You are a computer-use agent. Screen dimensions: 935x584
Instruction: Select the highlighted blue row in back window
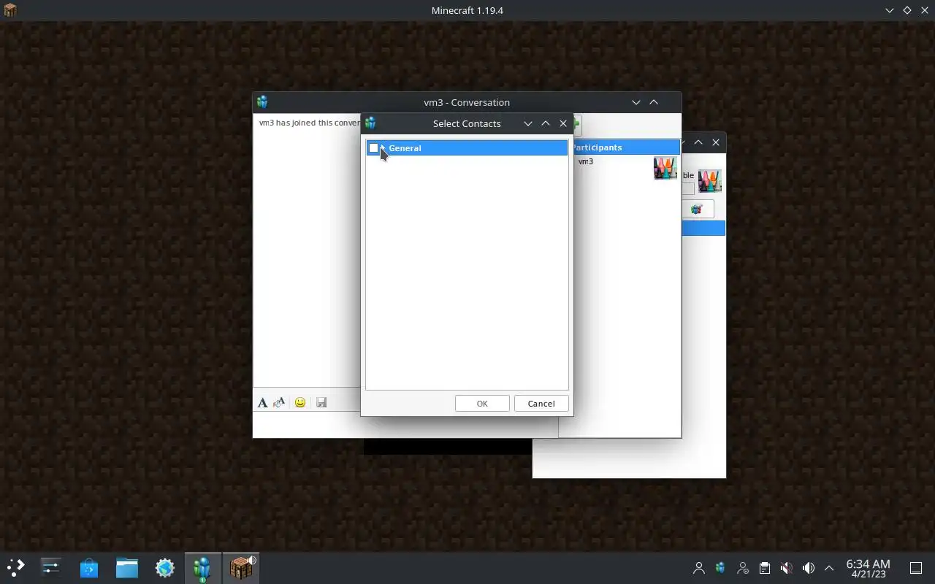pos(703,228)
